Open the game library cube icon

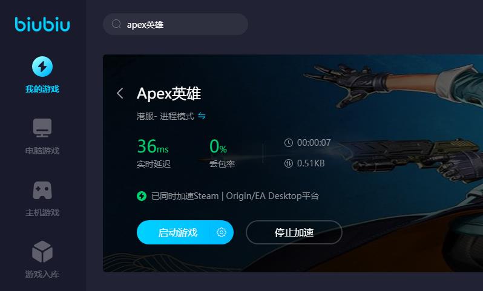coord(42,252)
